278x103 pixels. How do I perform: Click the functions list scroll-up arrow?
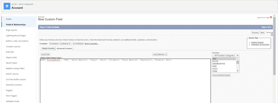238,59
